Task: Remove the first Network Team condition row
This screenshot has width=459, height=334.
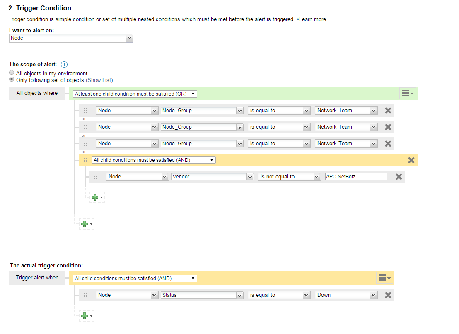Action: (x=388, y=110)
